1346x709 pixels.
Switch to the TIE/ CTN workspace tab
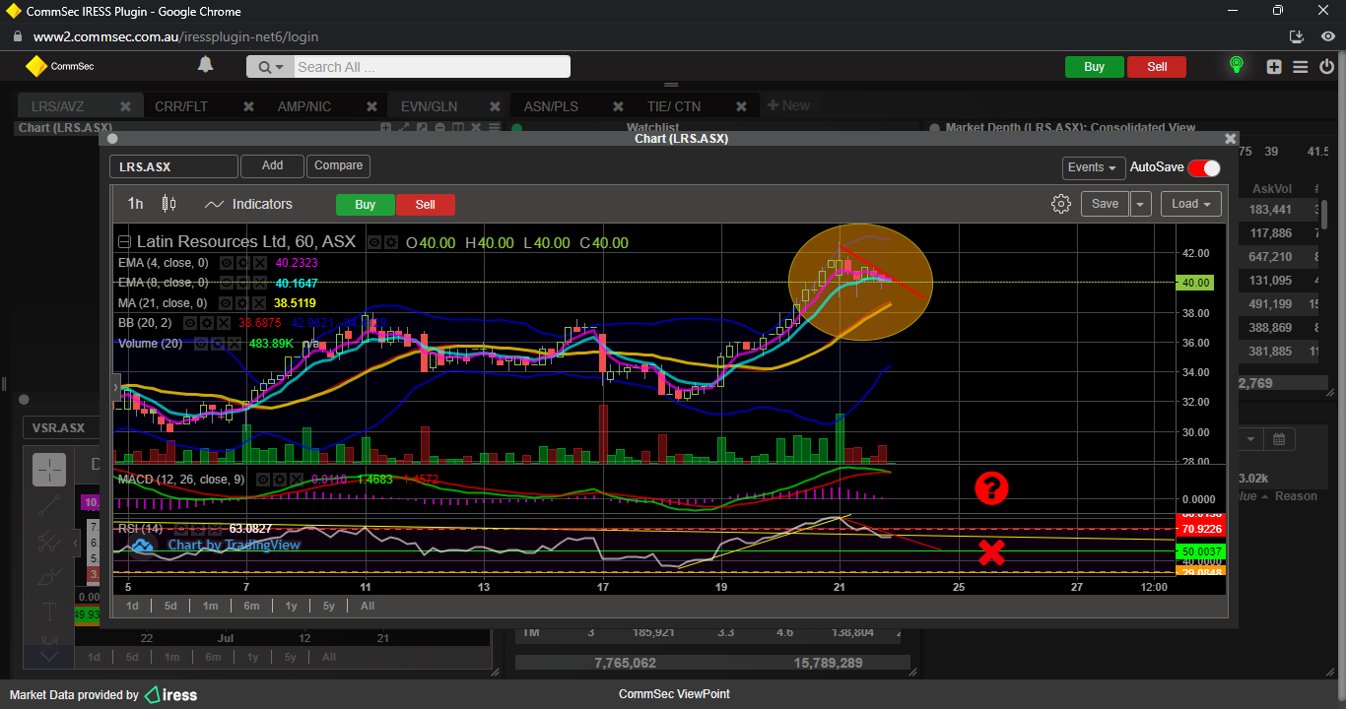[x=674, y=106]
